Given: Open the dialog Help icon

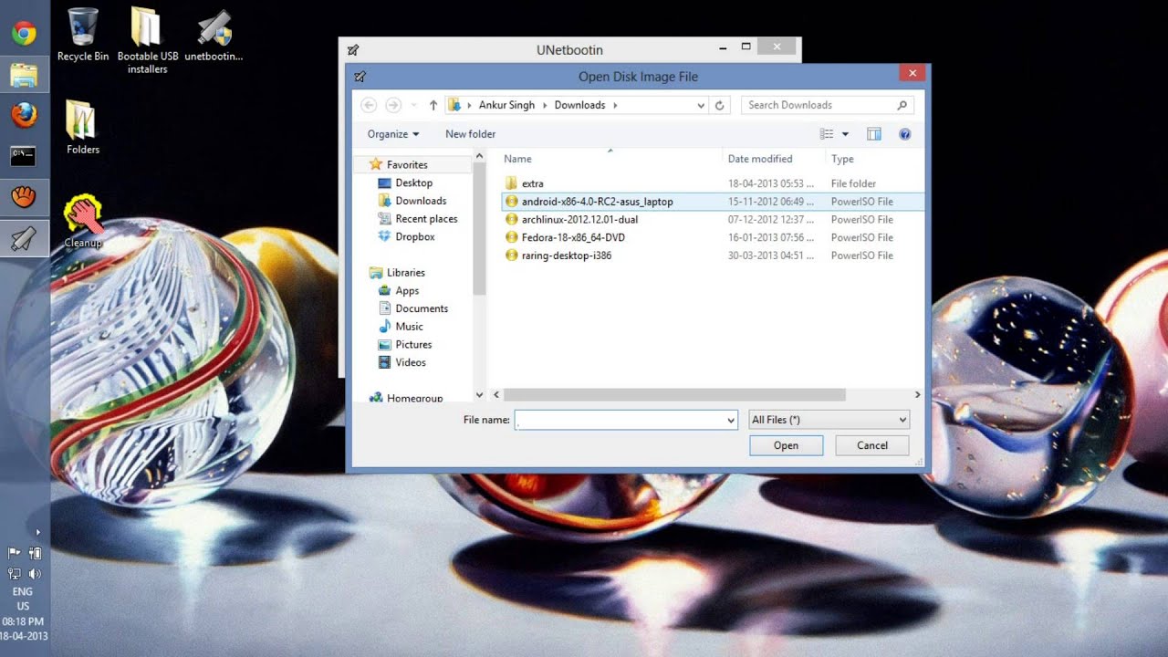Looking at the screenshot, I should click(x=905, y=134).
